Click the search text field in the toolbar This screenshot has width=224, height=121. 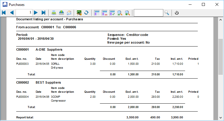pyautogui.click(x=148, y=13)
